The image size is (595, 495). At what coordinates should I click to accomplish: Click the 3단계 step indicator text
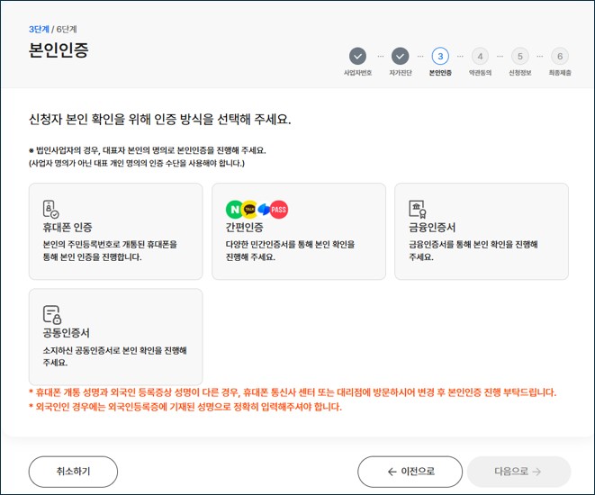click(39, 29)
